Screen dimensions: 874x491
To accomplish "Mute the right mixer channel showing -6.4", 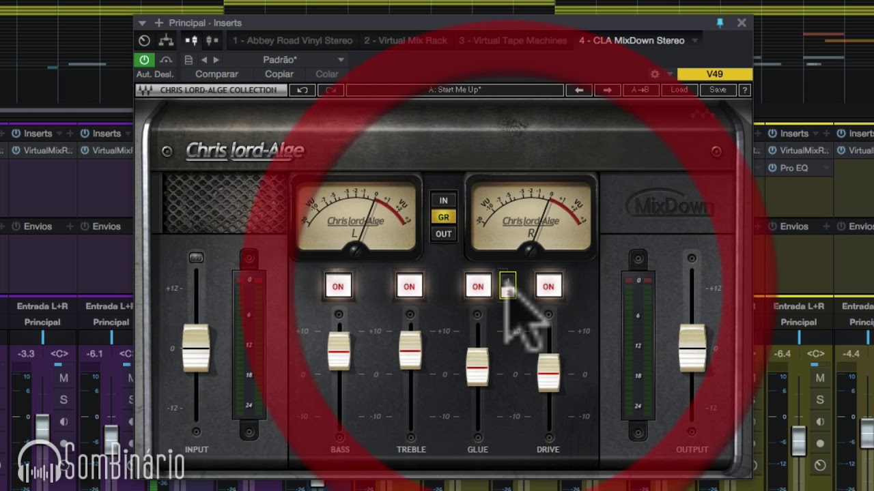I will pos(820,378).
